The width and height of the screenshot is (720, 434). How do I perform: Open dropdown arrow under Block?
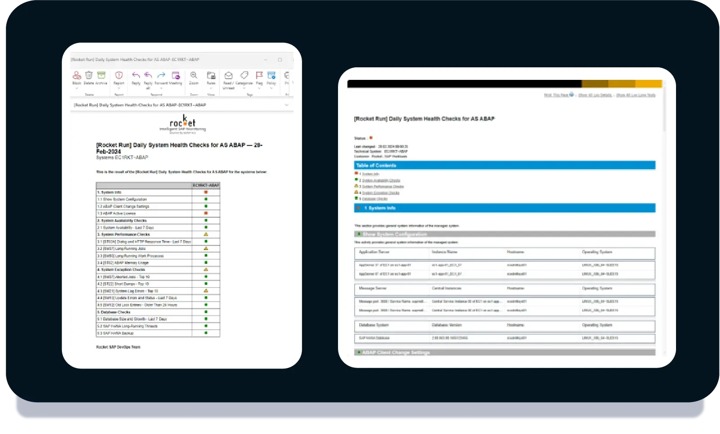click(x=77, y=88)
